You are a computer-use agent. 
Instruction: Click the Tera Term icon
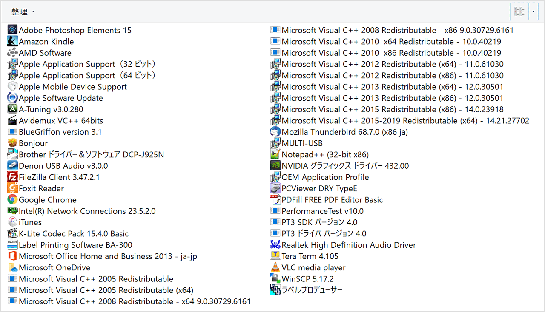(275, 256)
